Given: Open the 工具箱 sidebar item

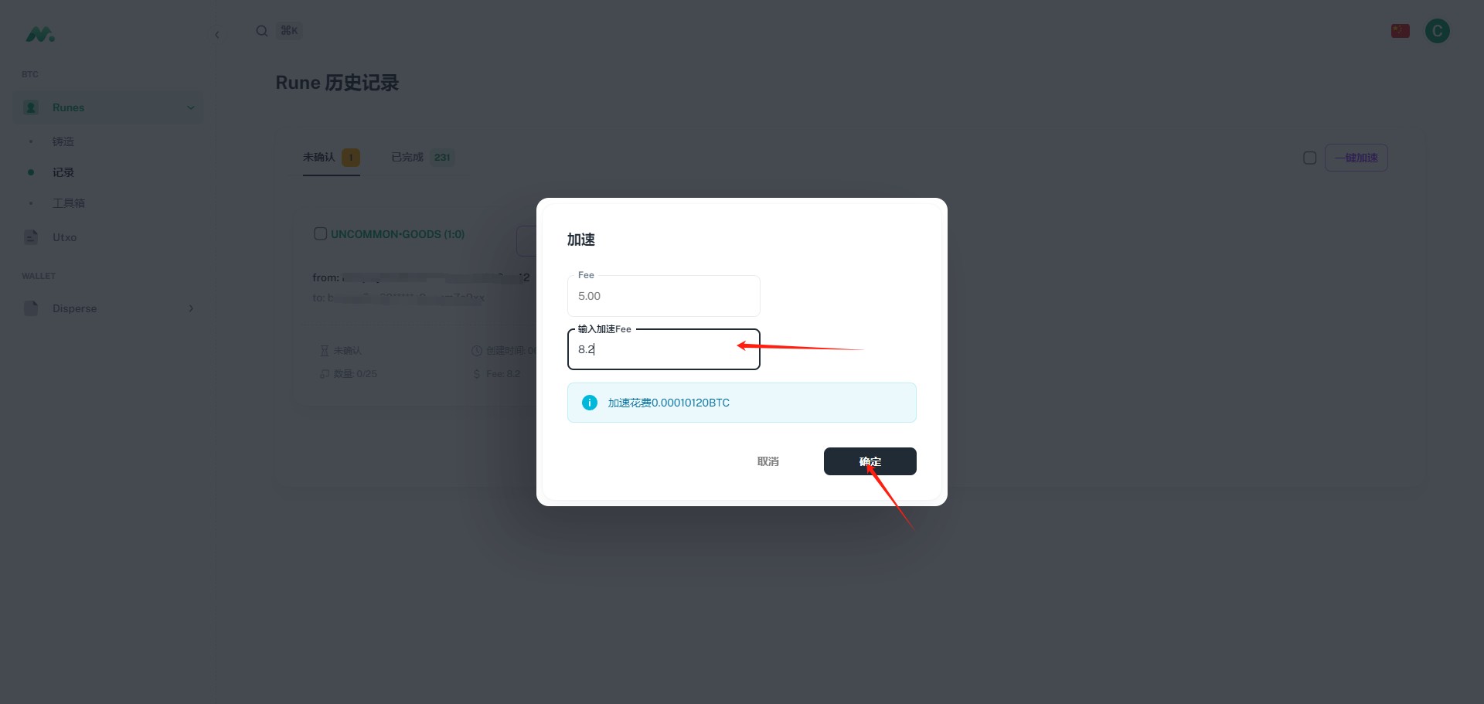Looking at the screenshot, I should point(69,203).
